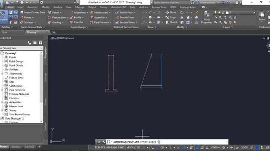
Task: Expand the Layers panel dropdown
Action: [x=228, y=27]
